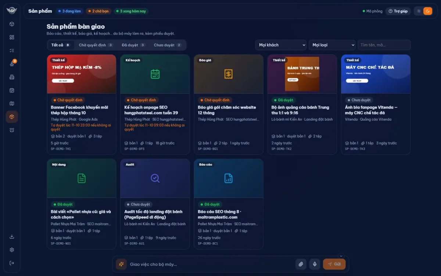
Task: Open the alarm clock icon in the sidebar
Action: (12, 130)
